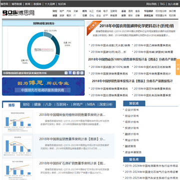Open 企业计划书 in the 知识库 sidebar
Viewport: 180px width, 180px height.
[x=132, y=110]
